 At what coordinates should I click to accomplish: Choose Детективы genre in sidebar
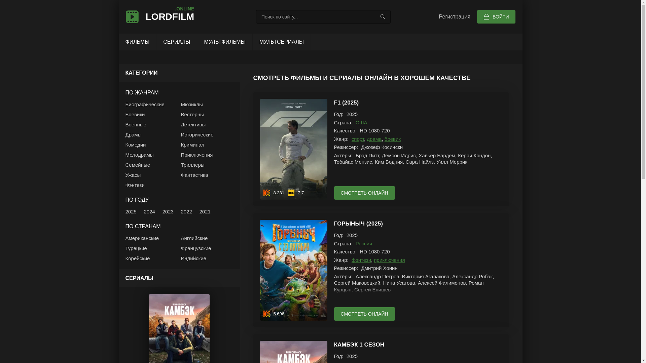click(x=193, y=125)
